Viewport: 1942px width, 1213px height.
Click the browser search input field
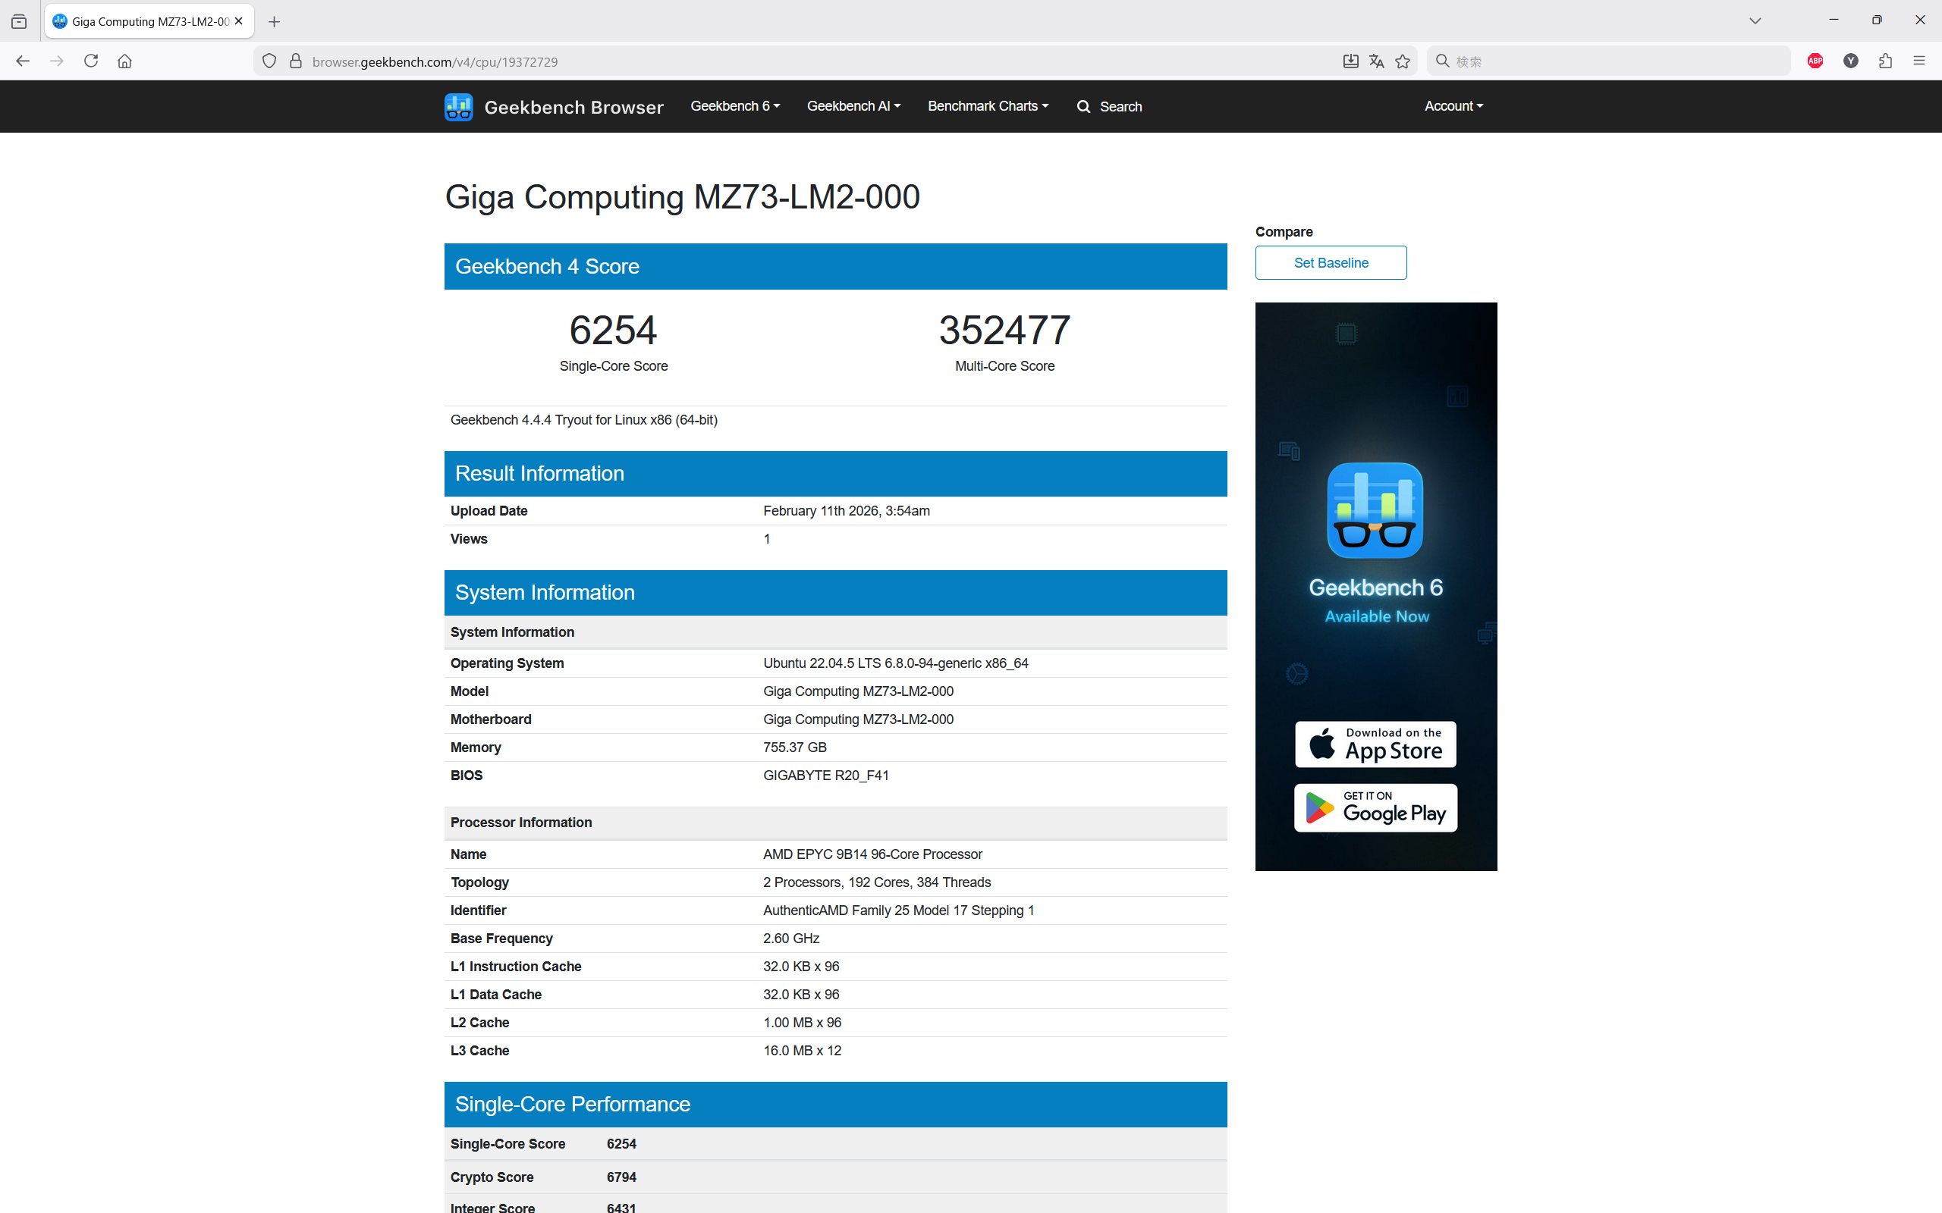click(1613, 61)
